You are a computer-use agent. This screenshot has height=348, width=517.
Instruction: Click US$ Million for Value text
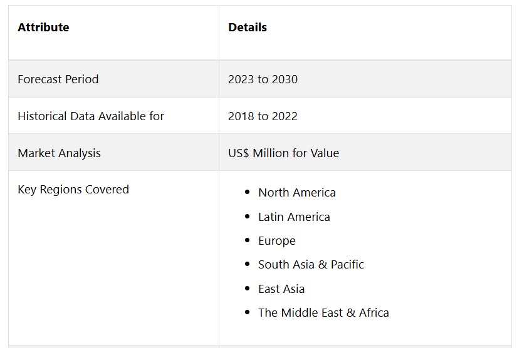(283, 153)
